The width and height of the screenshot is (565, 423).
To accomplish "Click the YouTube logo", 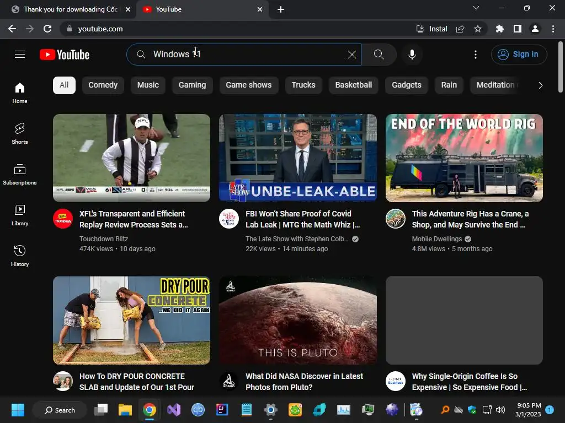I will [x=65, y=55].
